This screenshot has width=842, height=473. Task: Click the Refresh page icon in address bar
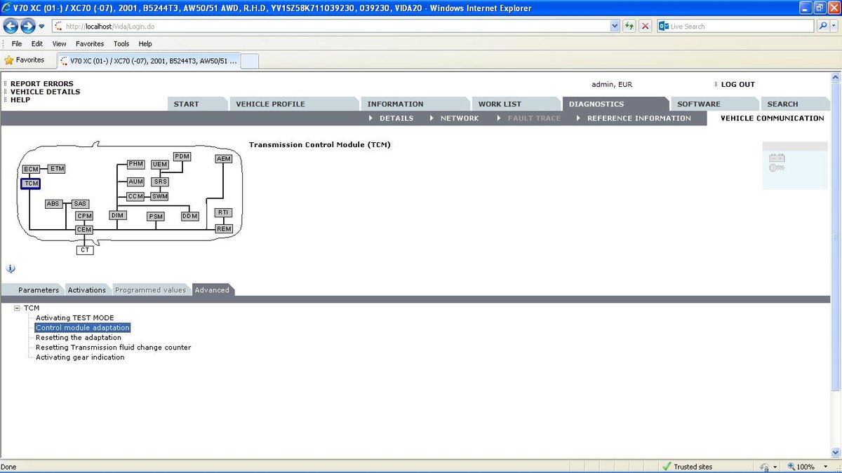point(629,27)
